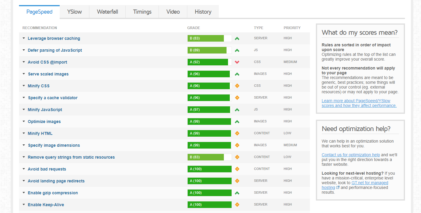The height and width of the screenshot is (213, 421).
Task: Click the green arrow next to Minify JavaScript
Action: [x=237, y=109]
